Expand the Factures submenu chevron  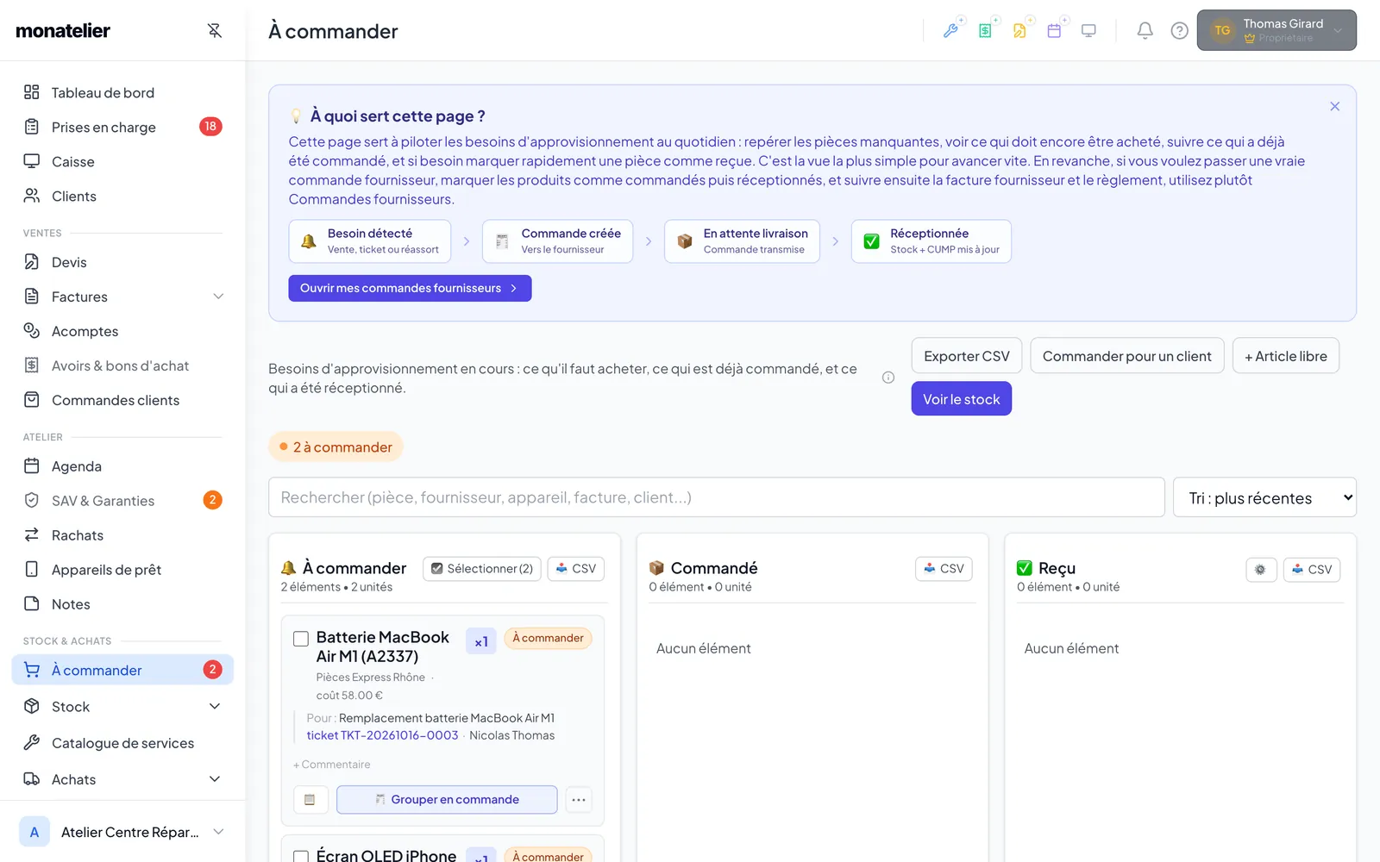pyautogui.click(x=218, y=297)
